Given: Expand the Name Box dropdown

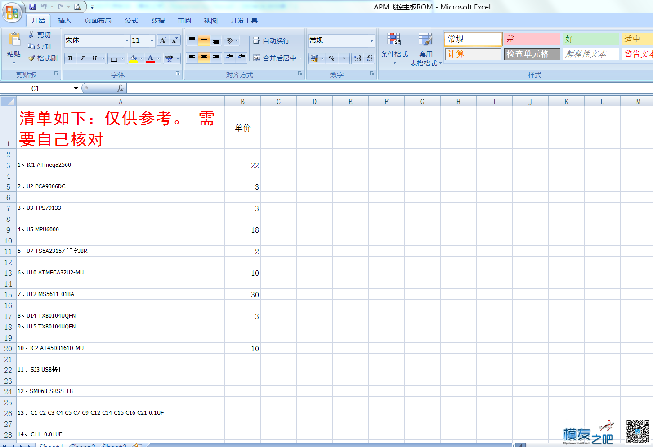Looking at the screenshot, I should pyautogui.click(x=76, y=89).
